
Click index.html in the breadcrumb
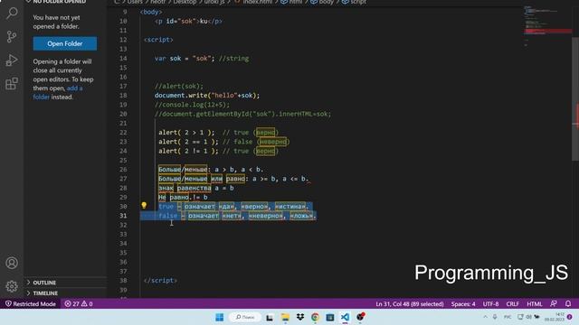(x=254, y=2)
